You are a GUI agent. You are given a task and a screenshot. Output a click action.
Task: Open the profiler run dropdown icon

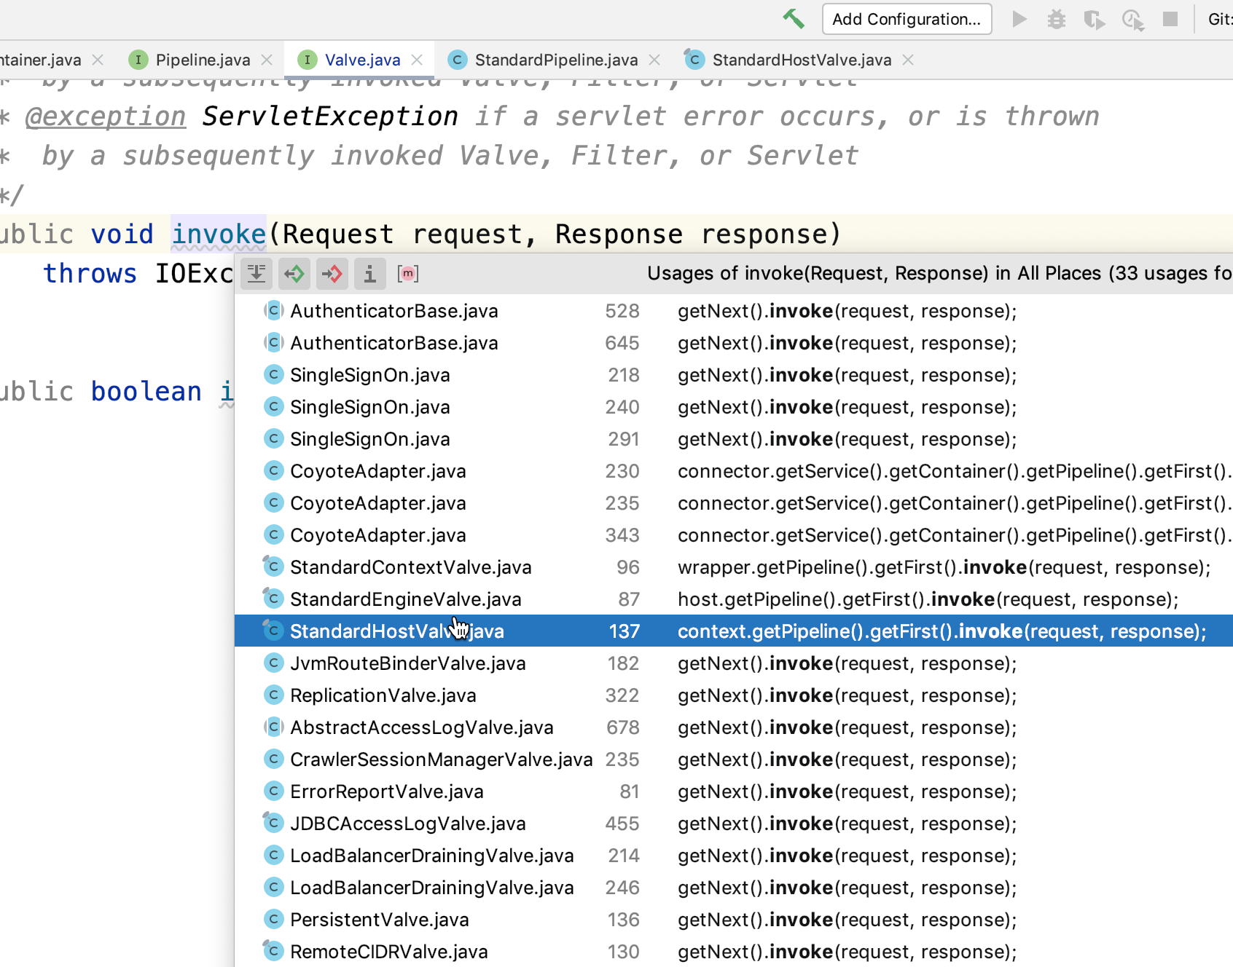pos(1133,20)
